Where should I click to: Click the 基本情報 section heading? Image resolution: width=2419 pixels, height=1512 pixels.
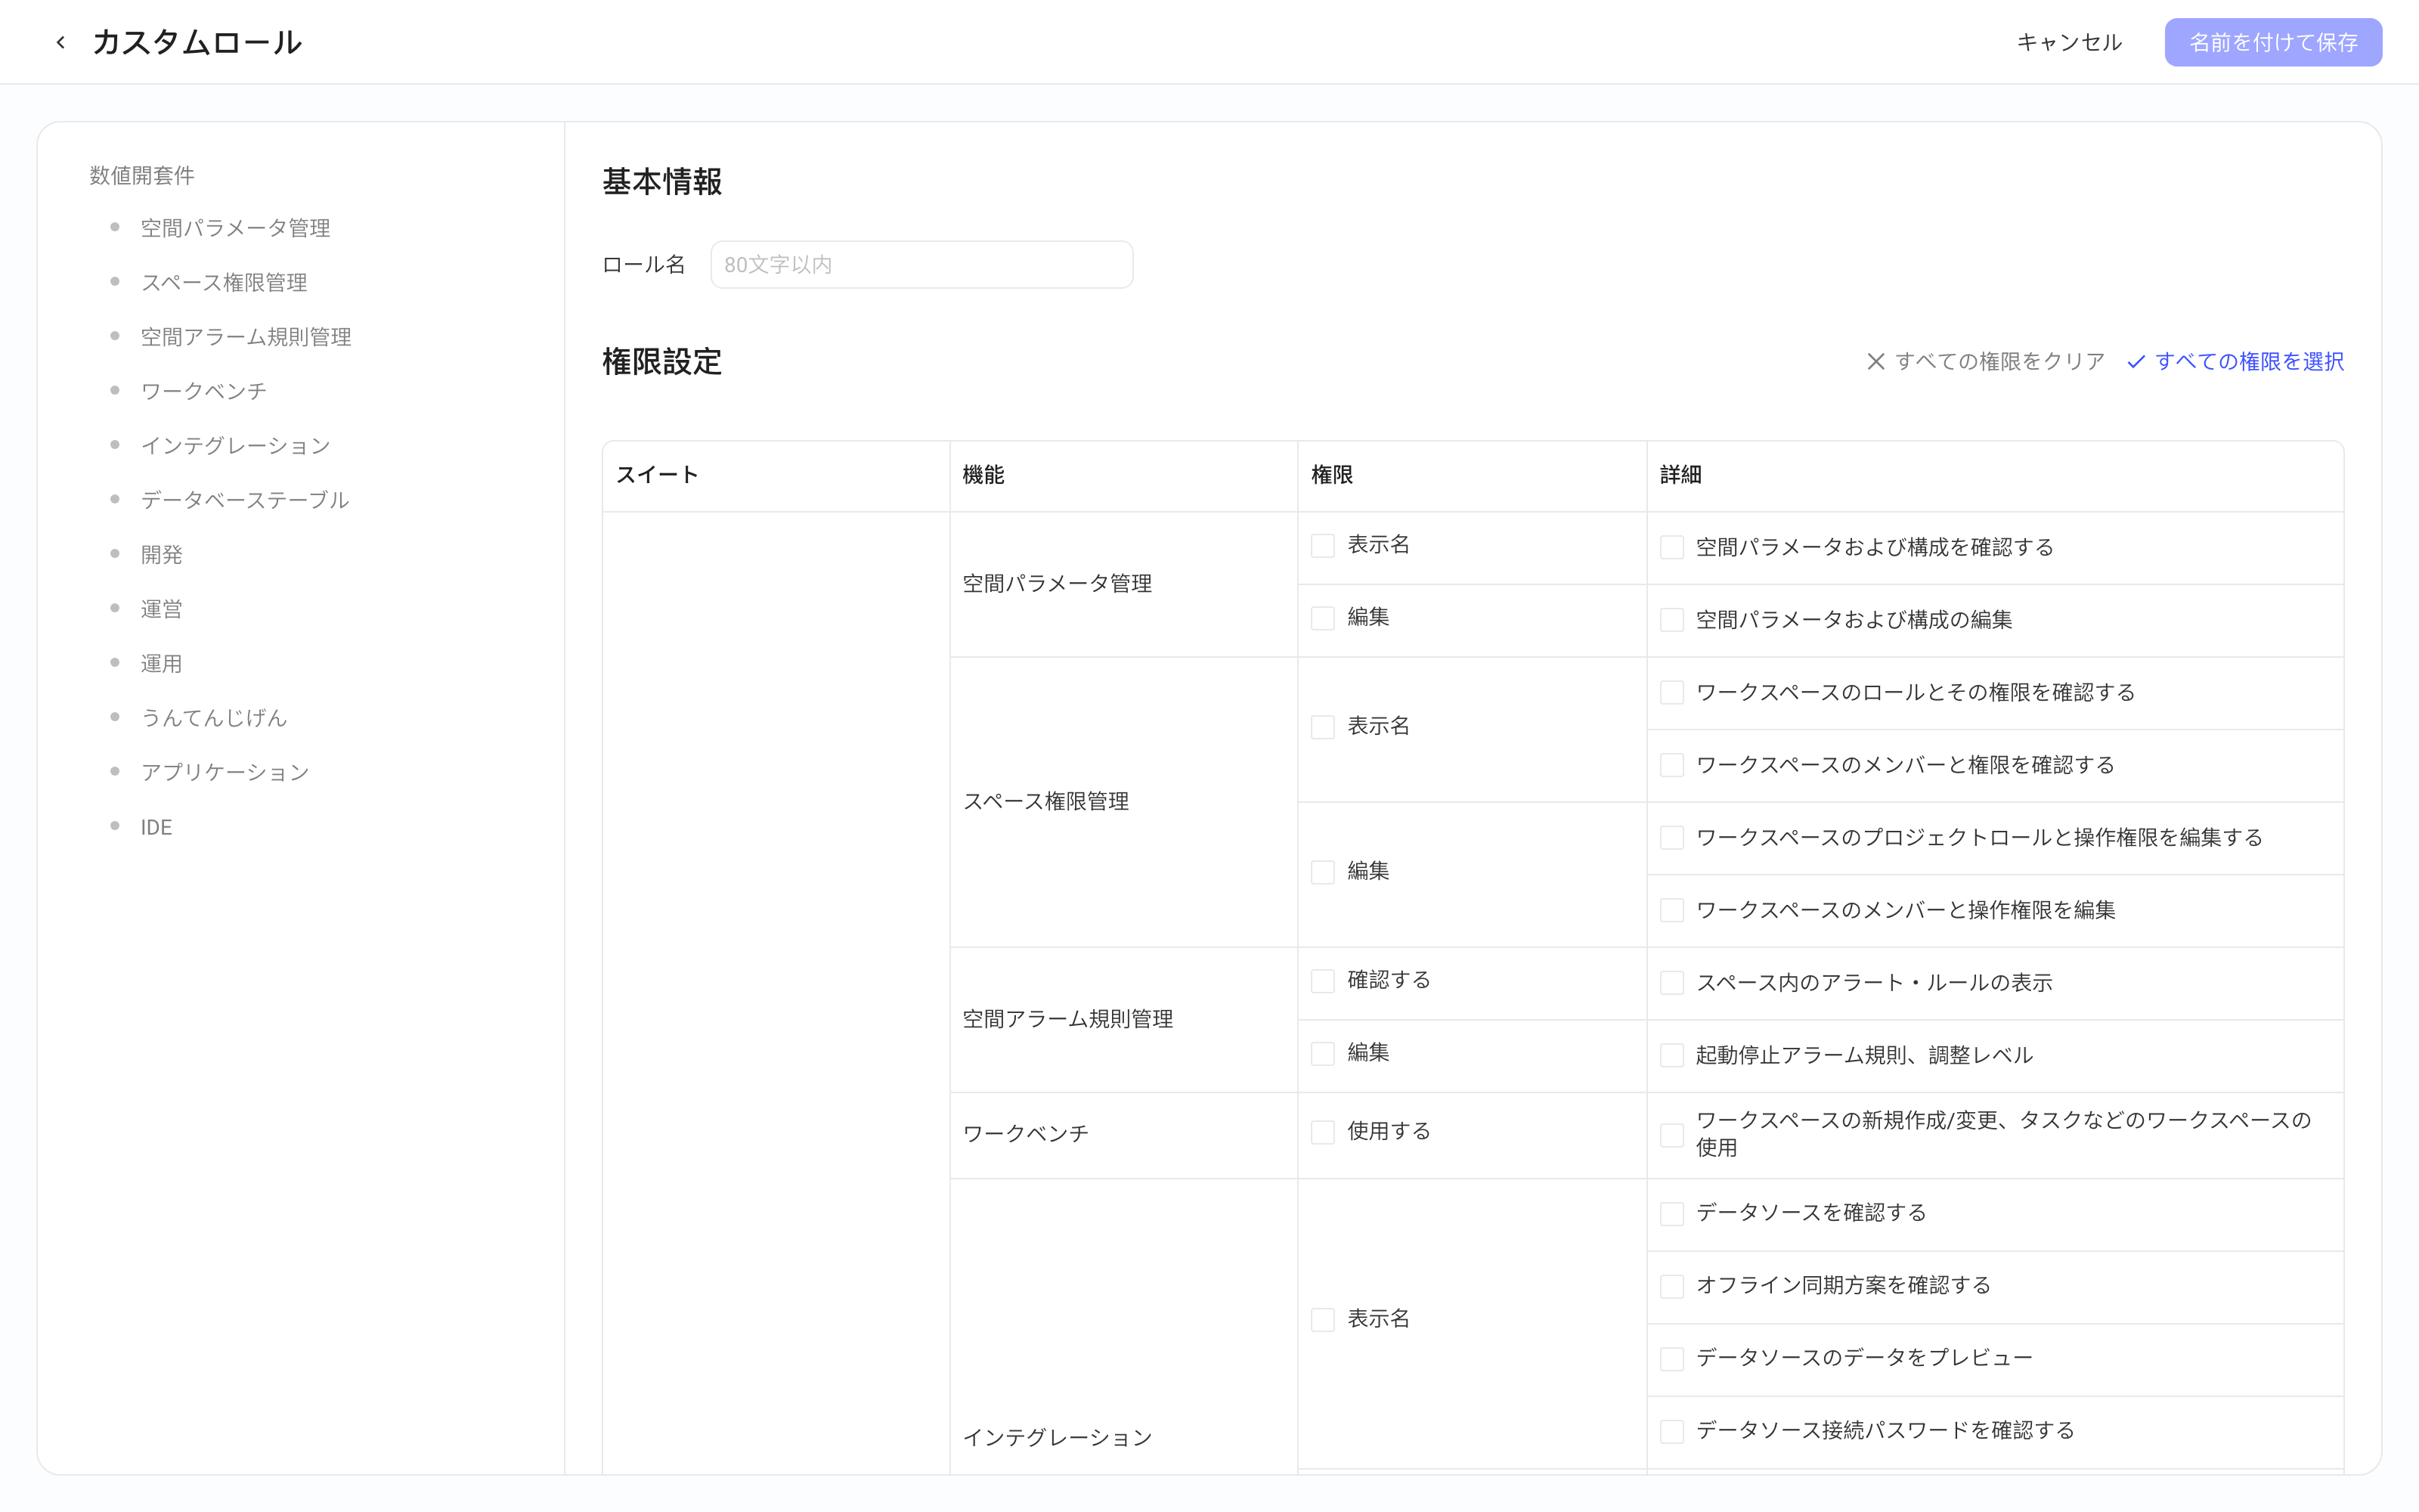pos(661,182)
